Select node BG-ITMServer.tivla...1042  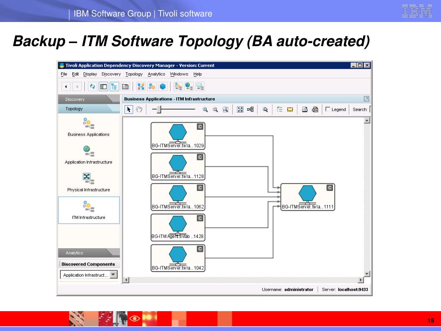coord(178,258)
